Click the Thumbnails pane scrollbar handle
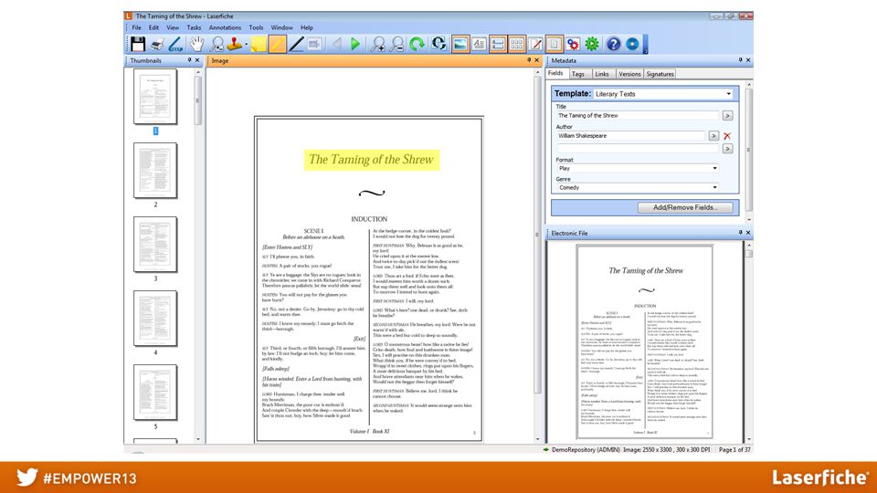This screenshot has width=877, height=493. [x=197, y=100]
